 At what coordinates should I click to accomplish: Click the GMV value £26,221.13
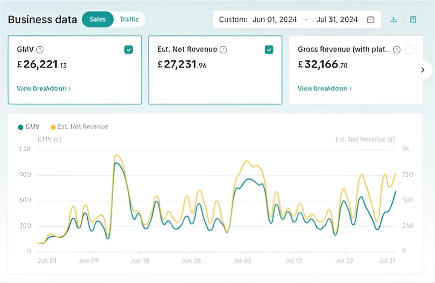(42, 65)
